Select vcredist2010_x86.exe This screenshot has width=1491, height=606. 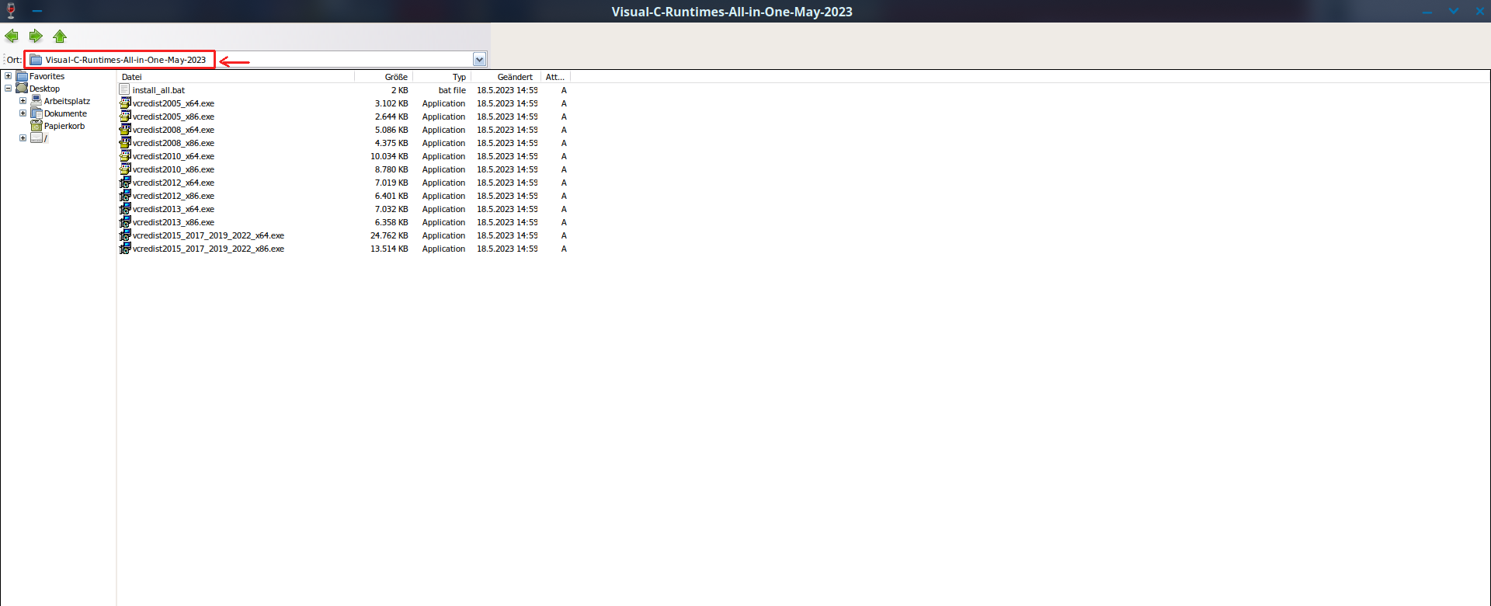coord(173,169)
